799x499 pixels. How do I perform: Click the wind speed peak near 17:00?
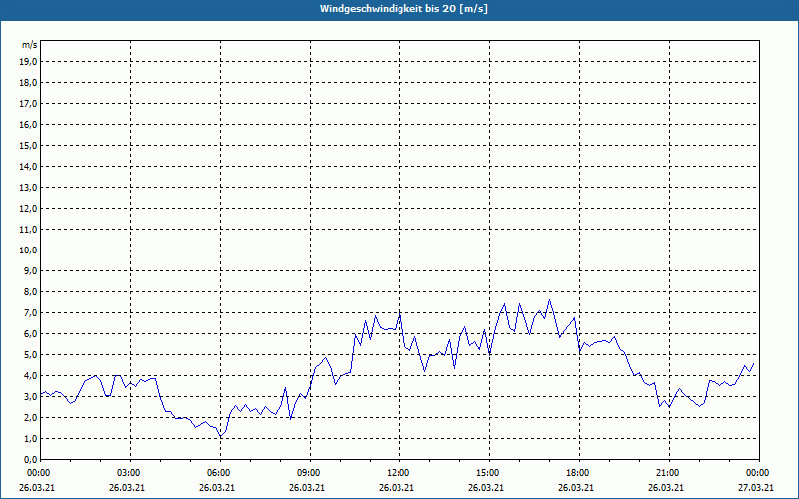(549, 300)
